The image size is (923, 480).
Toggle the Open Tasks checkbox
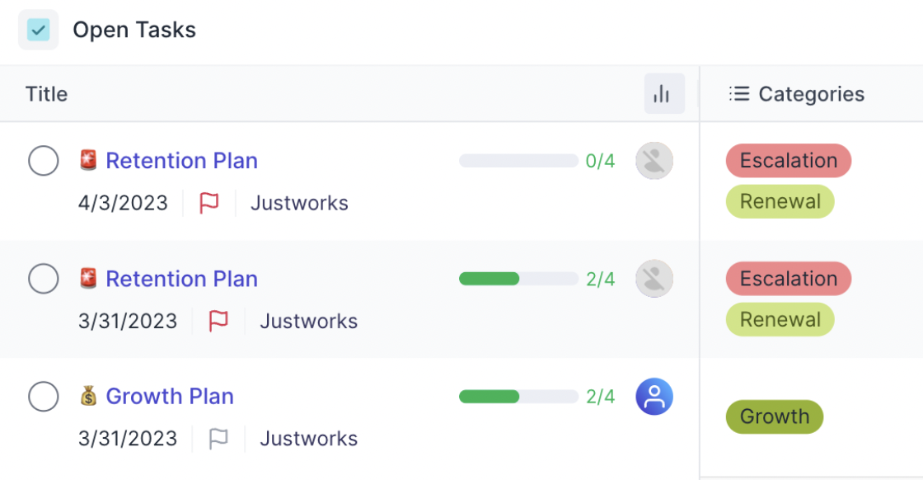click(39, 31)
